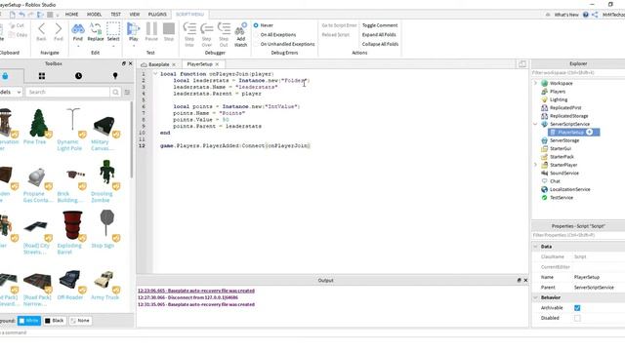Viewport: 625px width, 351px height.
Task: Click the plus icon on PlayerSetup script
Action: tap(589, 133)
